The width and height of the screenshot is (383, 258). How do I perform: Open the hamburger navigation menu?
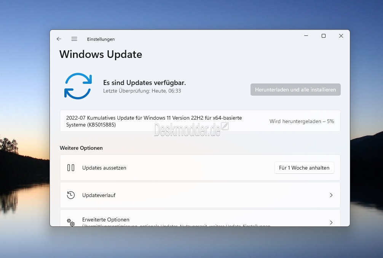coord(74,39)
